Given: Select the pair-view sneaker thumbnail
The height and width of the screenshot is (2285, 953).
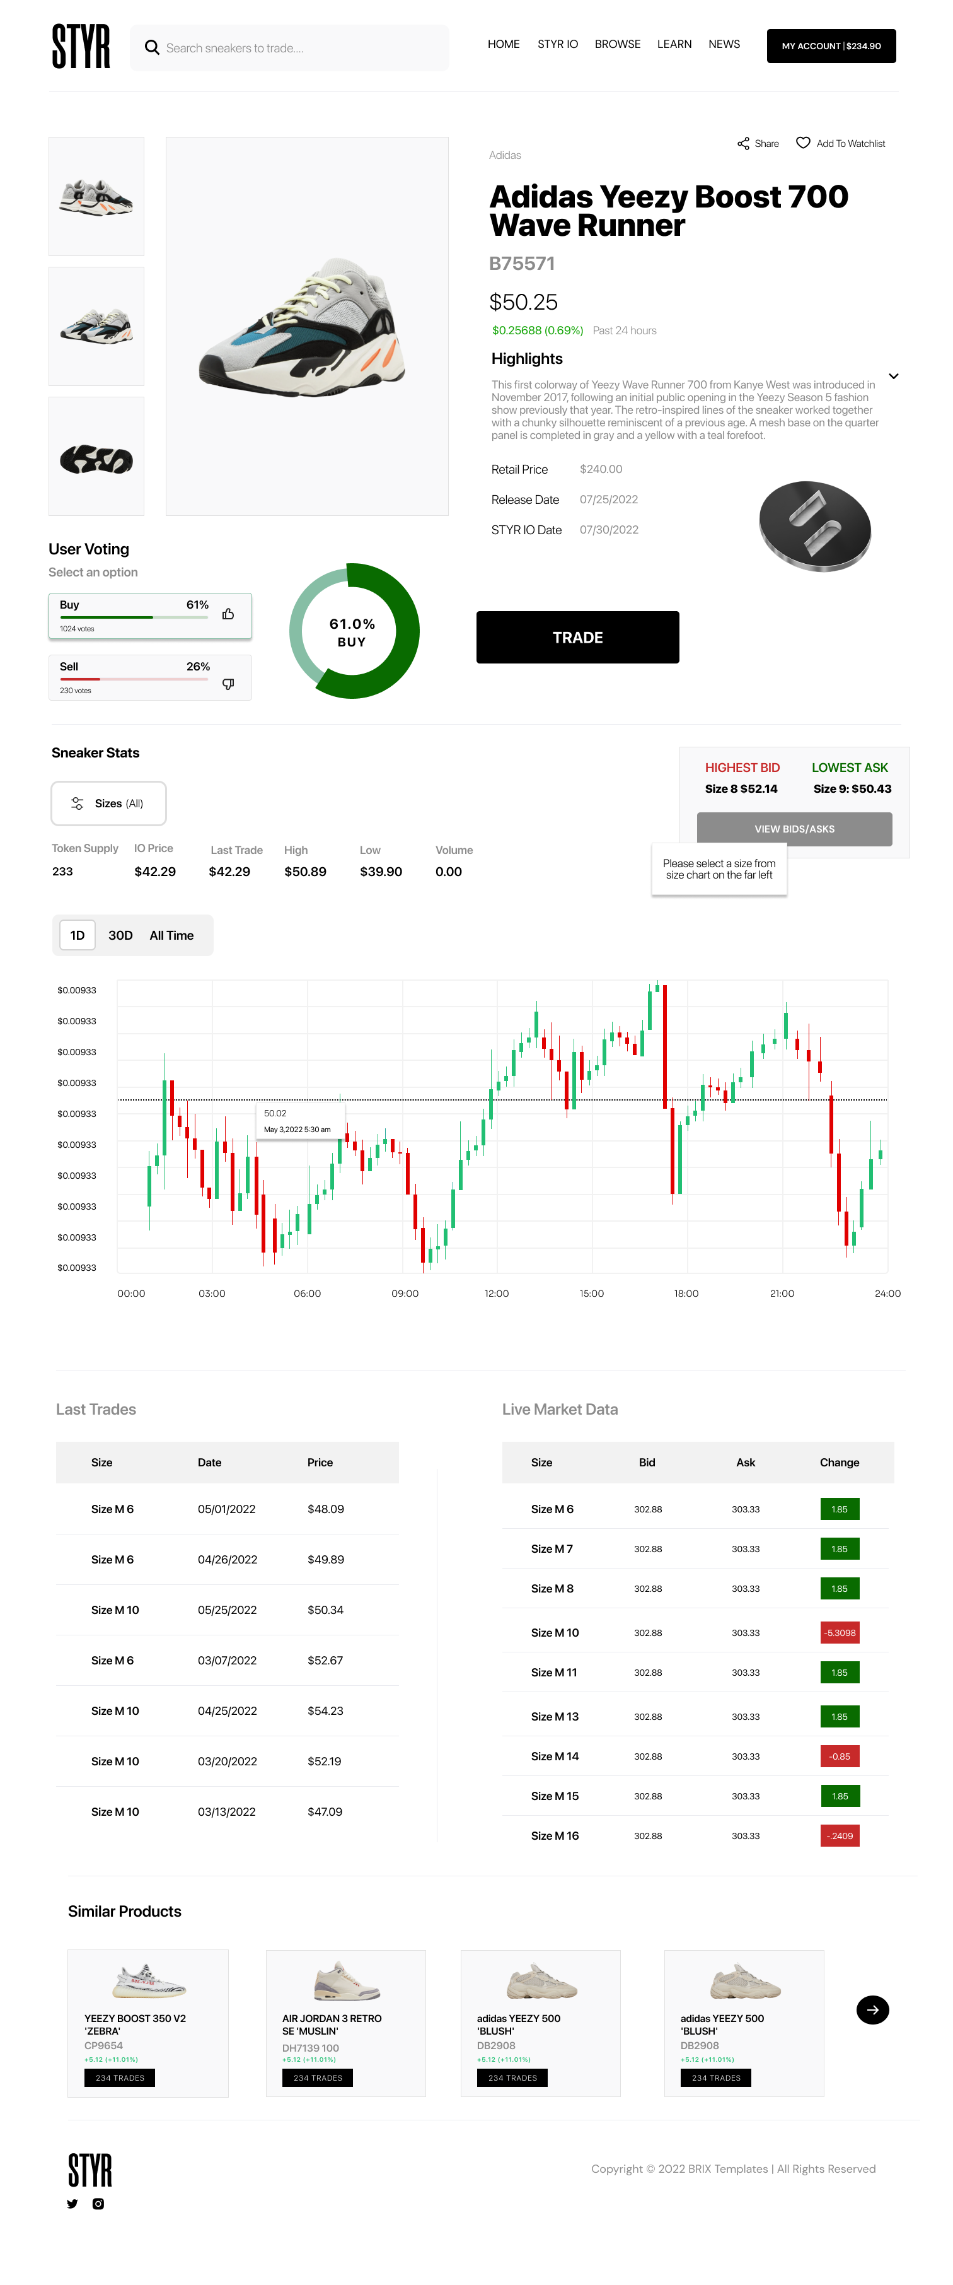Looking at the screenshot, I should pos(96,327).
